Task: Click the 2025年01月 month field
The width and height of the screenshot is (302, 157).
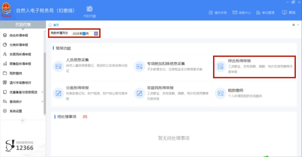Action: coord(83,34)
